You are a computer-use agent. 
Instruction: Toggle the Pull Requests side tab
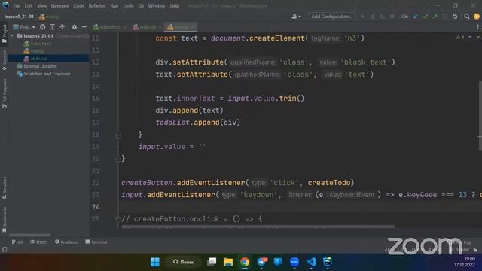[x=5, y=93]
